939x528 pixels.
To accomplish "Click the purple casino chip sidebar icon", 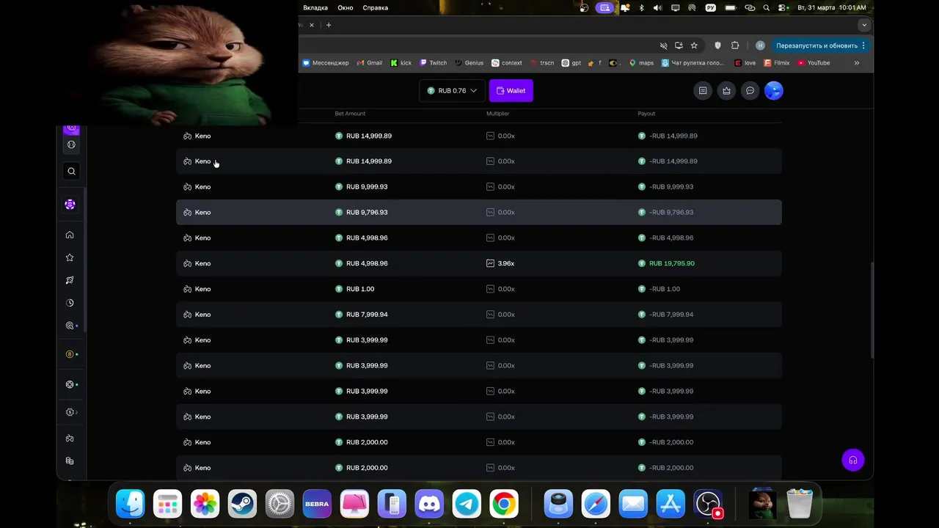I will coord(70,205).
